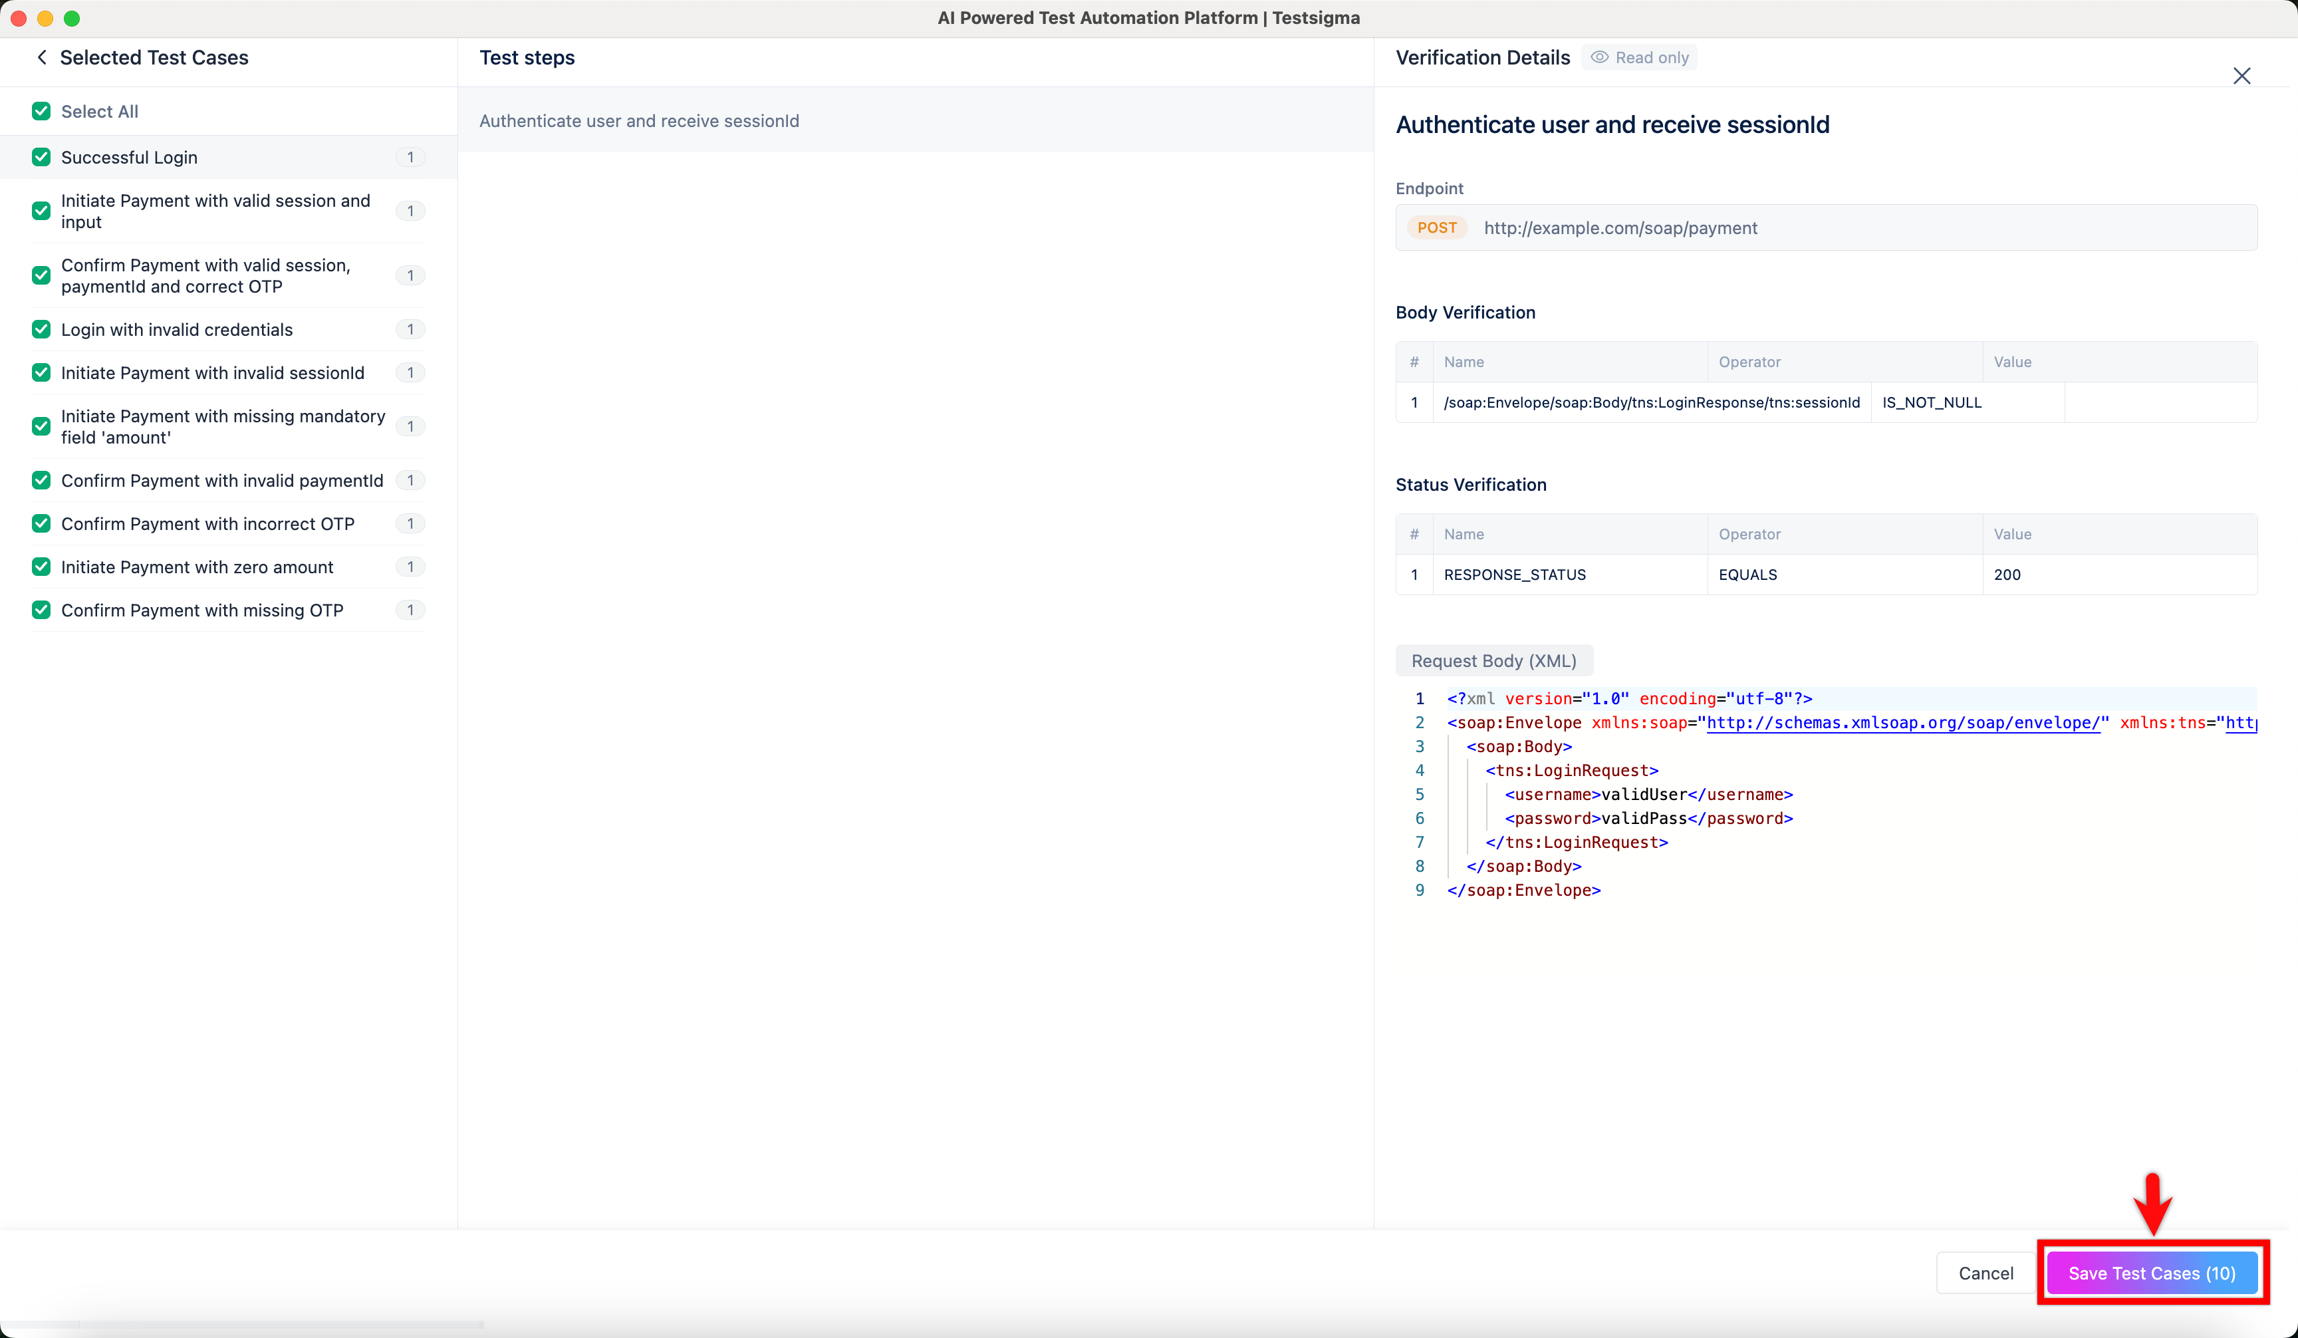The image size is (2298, 1338).
Task: Click the count badge beside Successful Login
Action: pos(410,157)
